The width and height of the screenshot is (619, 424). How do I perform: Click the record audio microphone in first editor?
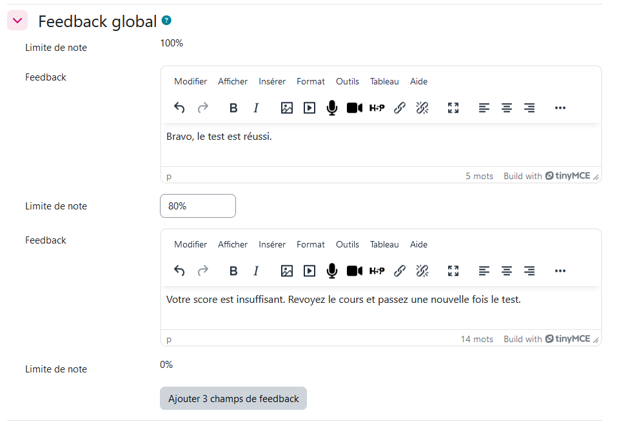(x=331, y=108)
